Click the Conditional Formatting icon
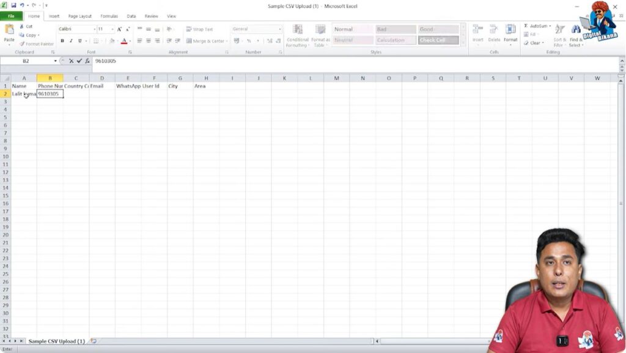 pyautogui.click(x=298, y=29)
